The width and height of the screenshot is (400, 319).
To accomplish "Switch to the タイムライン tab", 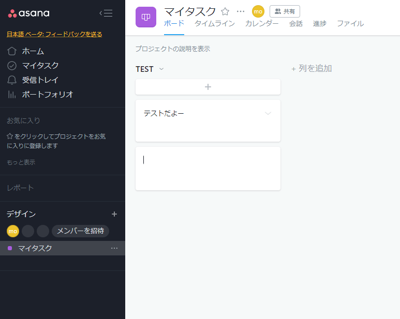I will (214, 24).
